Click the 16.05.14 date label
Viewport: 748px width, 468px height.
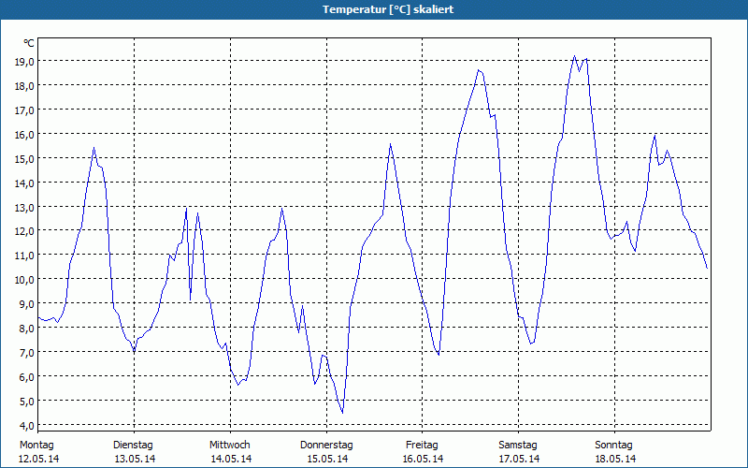424,459
